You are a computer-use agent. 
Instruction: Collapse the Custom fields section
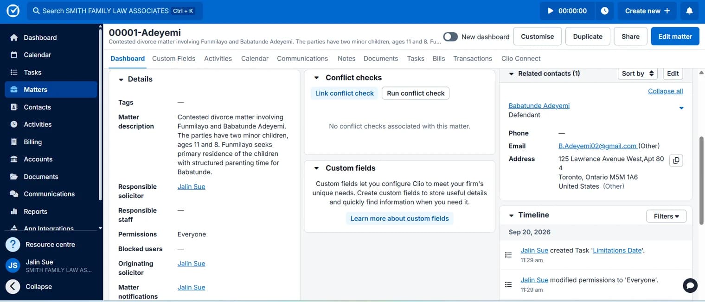[x=317, y=168]
